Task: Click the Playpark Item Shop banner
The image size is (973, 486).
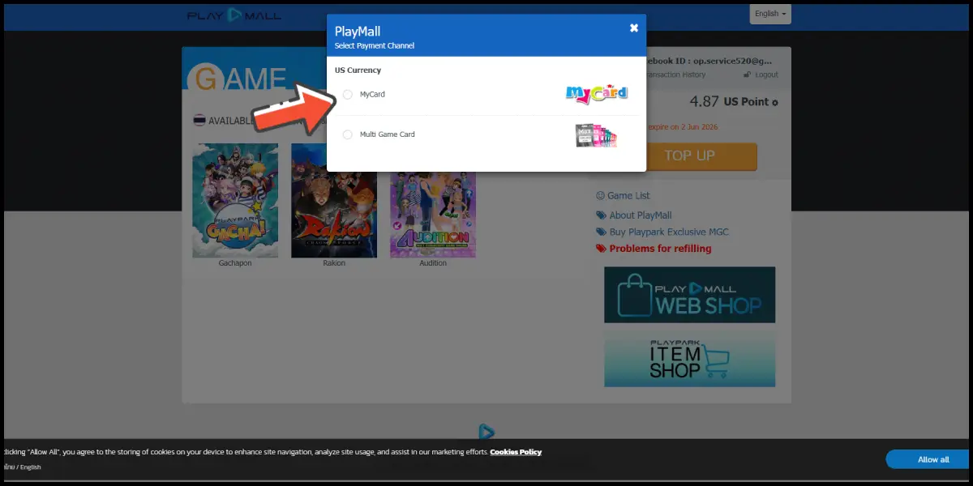Action: 689,359
